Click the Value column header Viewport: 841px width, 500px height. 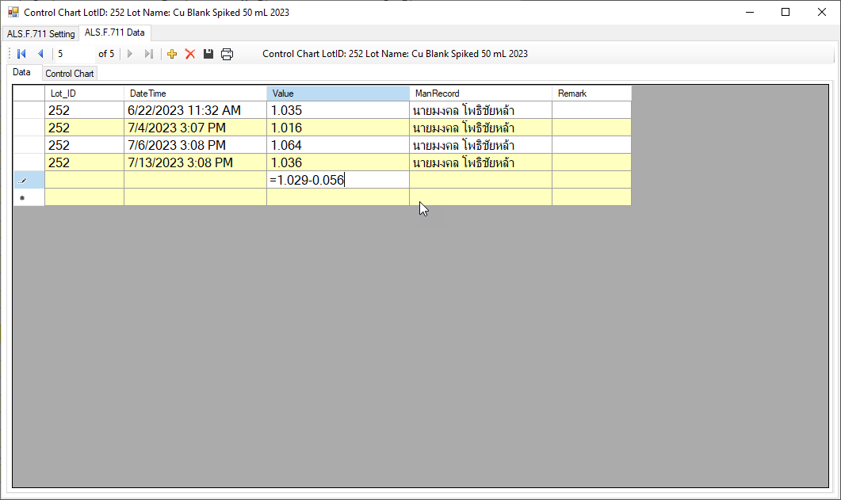[338, 94]
